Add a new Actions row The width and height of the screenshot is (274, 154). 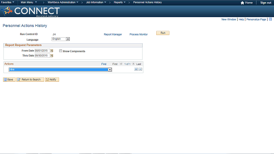click(136, 69)
